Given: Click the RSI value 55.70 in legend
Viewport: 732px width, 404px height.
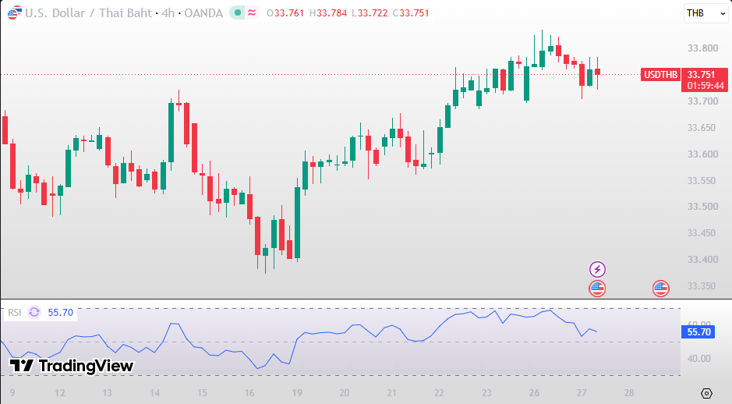Looking at the screenshot, I should (61, 313).
